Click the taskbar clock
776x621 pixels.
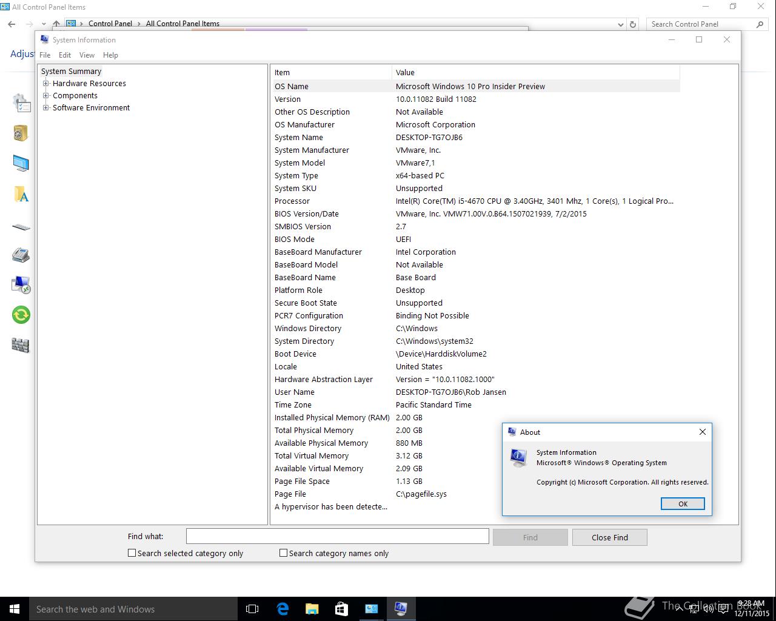(x=751, y=609)
